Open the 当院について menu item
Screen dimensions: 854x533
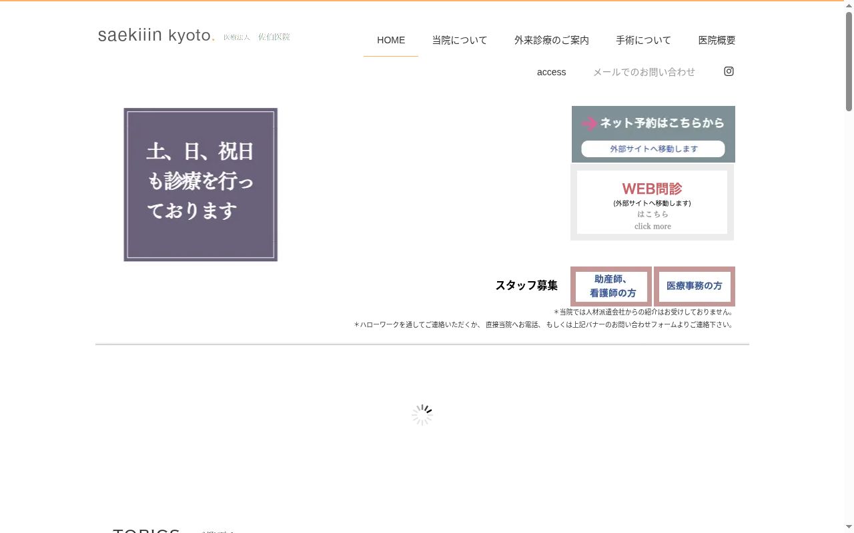pyautogui.click(x=460, y=40)
